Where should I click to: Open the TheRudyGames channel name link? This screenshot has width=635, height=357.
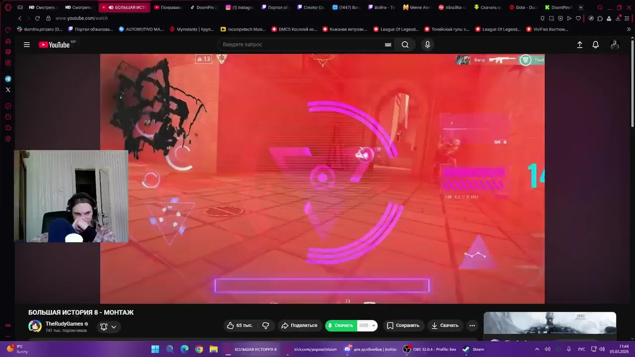pos(64,324)
